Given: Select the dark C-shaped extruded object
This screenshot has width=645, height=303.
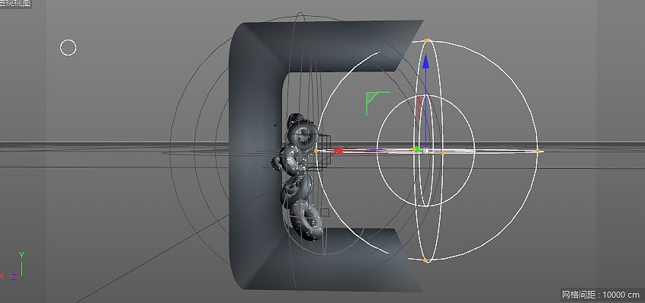Looking at the screenshot, I should [255, 156].
